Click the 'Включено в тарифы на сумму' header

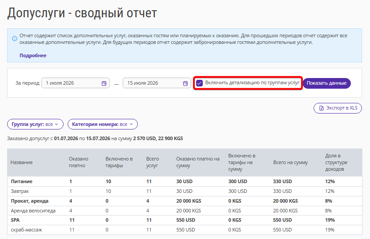tap(242, 162)
